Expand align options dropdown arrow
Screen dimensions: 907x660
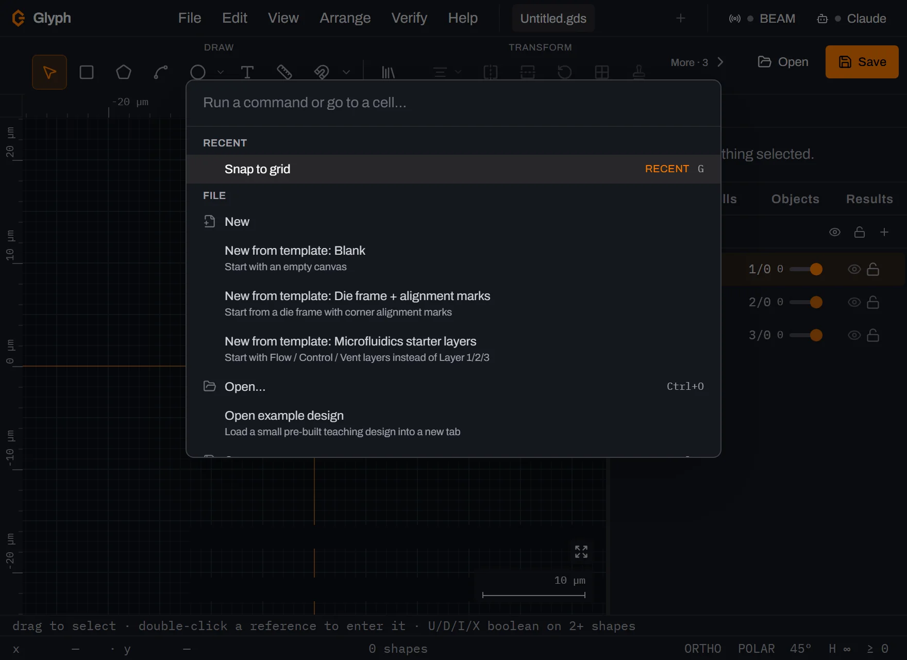(458, 72)
